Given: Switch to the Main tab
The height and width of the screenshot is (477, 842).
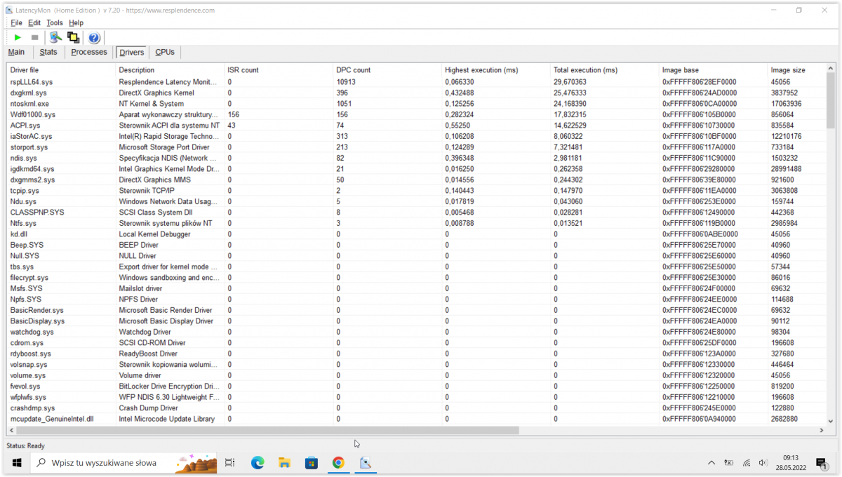Looking at the screenshot, I should [x=16, y=52].
